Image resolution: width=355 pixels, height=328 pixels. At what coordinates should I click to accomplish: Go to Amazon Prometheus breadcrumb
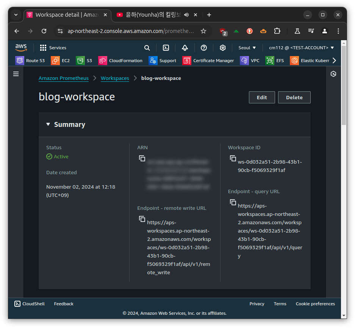(64, 78)
